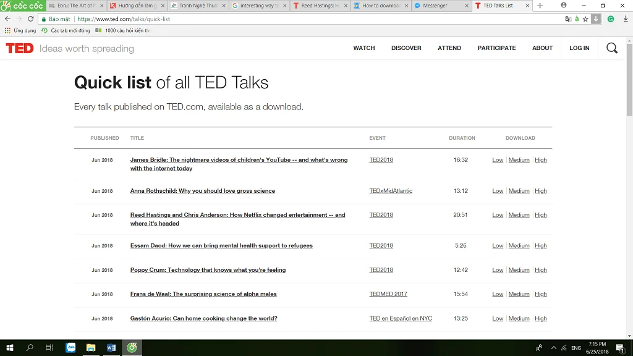Open the DISCOVER menu
Image resolution: width=633 pixels, height=356 pixels.
pyautogui.click(x=406, y=48)
